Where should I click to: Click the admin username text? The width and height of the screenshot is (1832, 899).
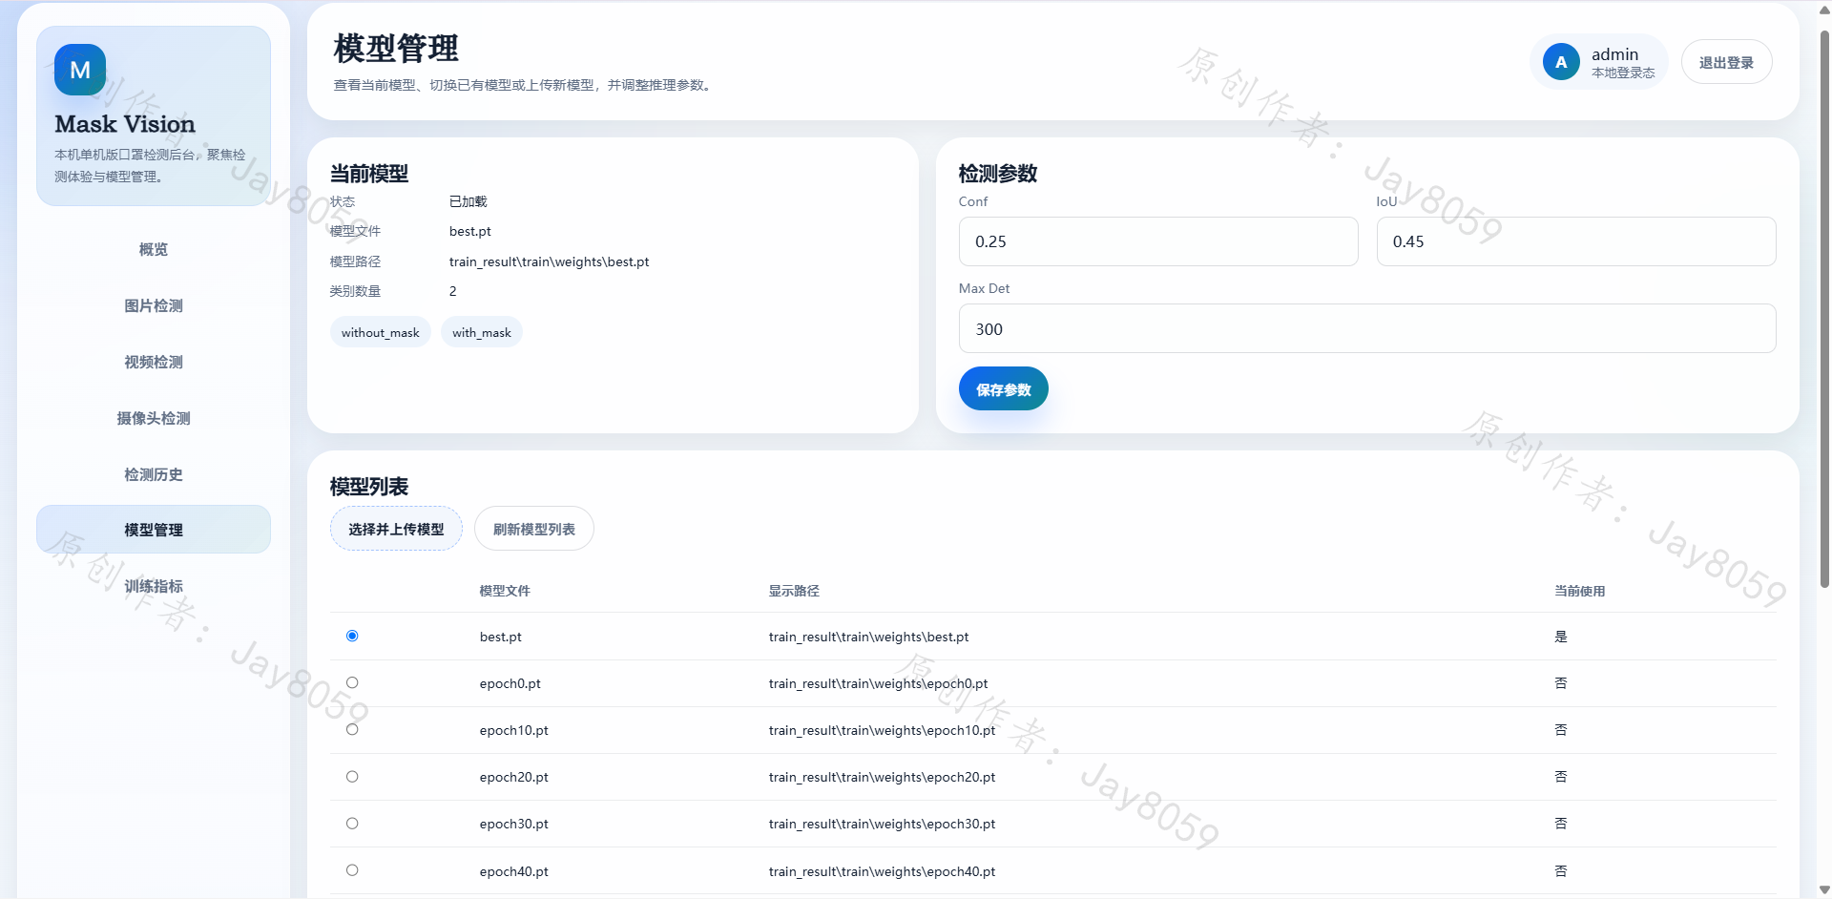point(1614,54)
